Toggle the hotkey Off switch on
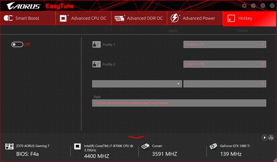 [x=17, y=45]
